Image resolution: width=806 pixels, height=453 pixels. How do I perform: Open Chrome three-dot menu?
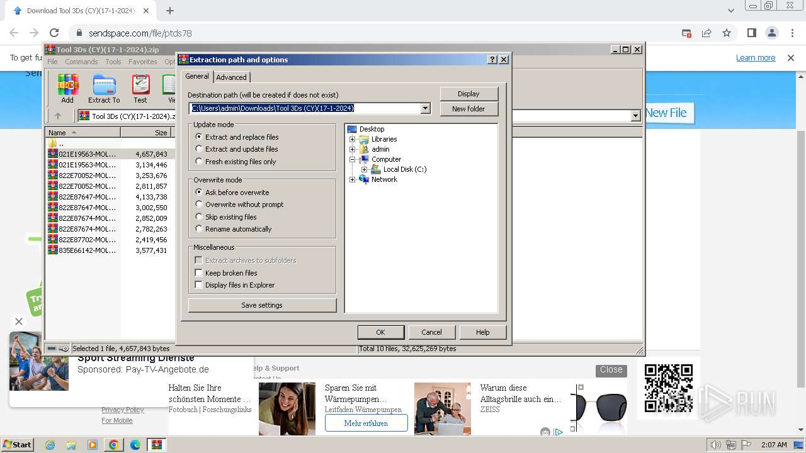792,33
